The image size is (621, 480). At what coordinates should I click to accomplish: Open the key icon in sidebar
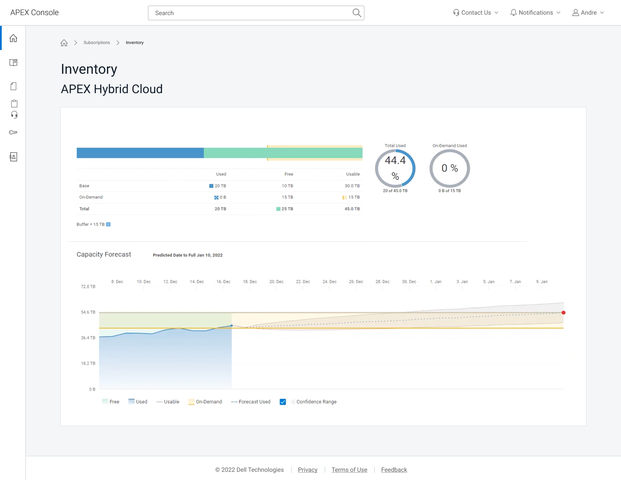click(x=13, y=132)
